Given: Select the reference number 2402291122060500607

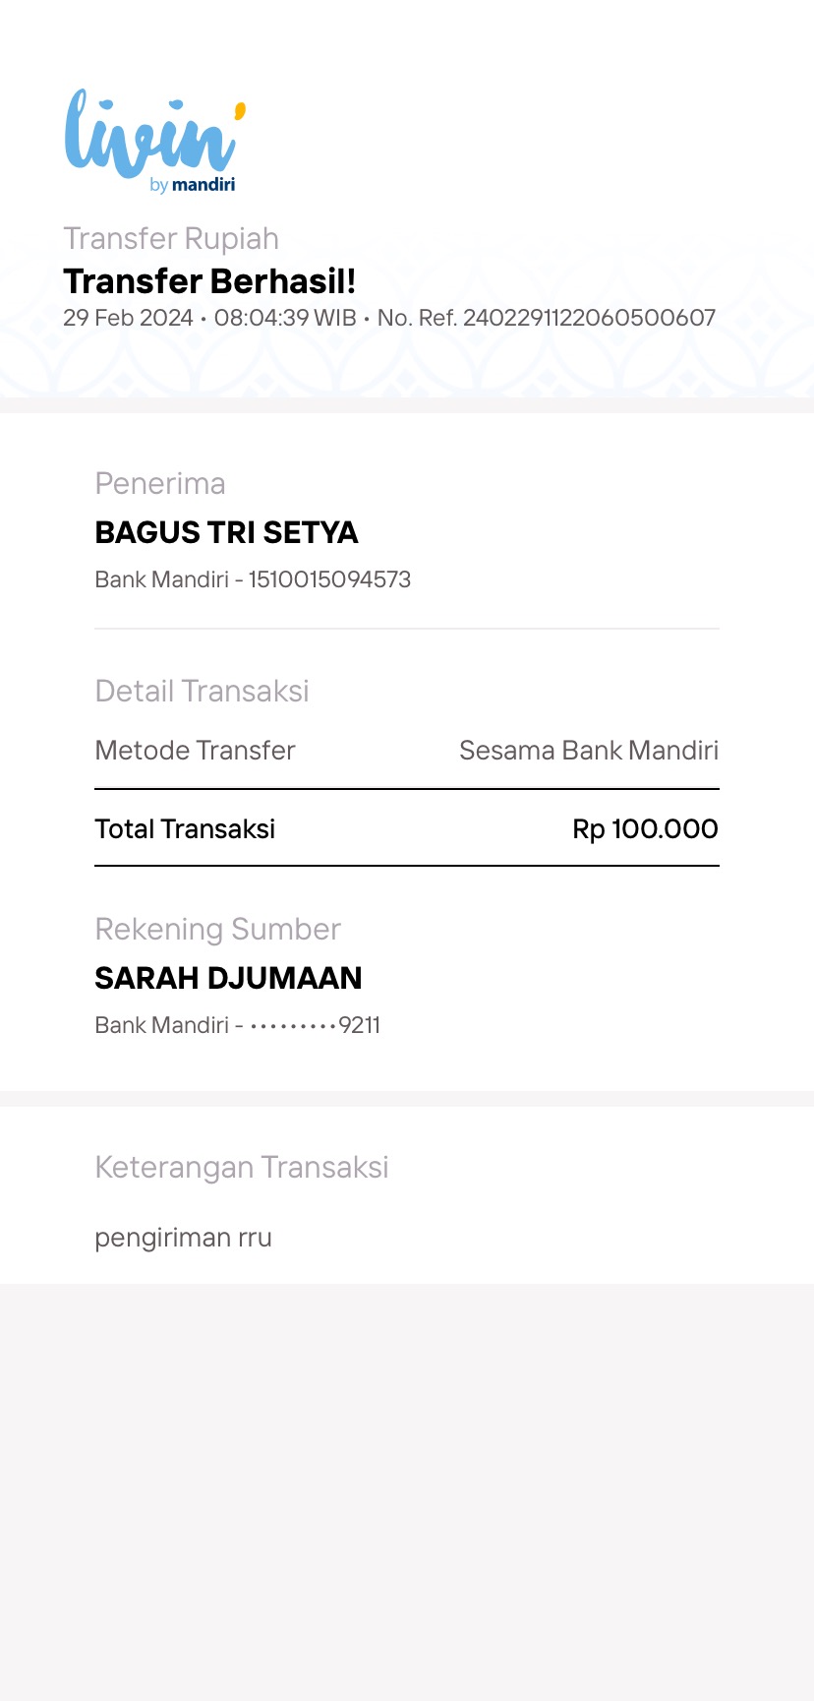Looking at the screenshot, I should click(x=589, y=318).
